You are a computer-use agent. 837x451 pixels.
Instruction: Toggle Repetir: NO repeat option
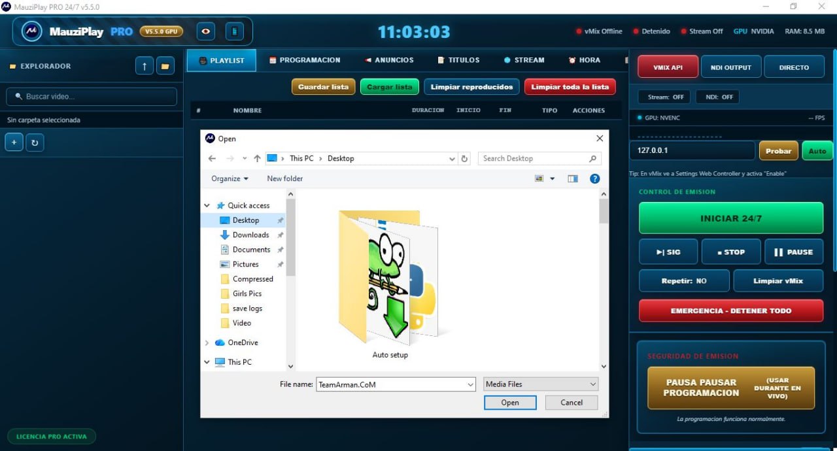tap(684, 280)
